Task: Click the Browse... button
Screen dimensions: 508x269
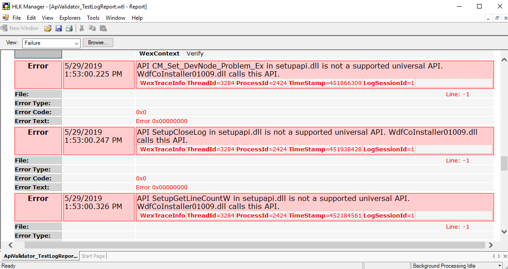Action: (x=98, y=43)
